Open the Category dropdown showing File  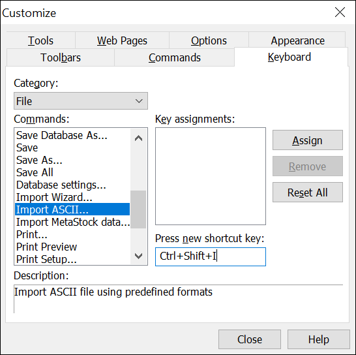pyautogui.click(x=81, y=101)
